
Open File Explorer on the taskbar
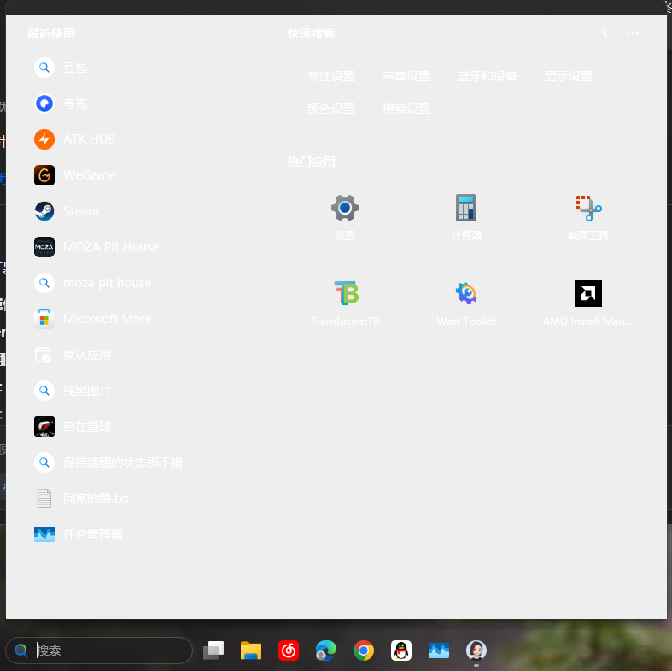click(251, 650)
